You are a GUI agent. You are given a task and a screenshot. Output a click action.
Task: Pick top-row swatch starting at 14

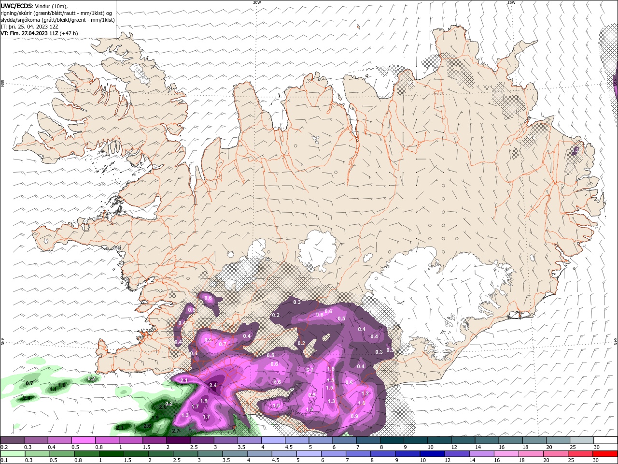[x=487, y=440]
